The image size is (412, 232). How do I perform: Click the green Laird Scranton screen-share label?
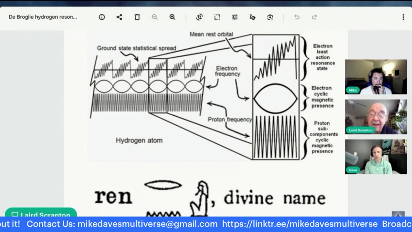(41, 213)
